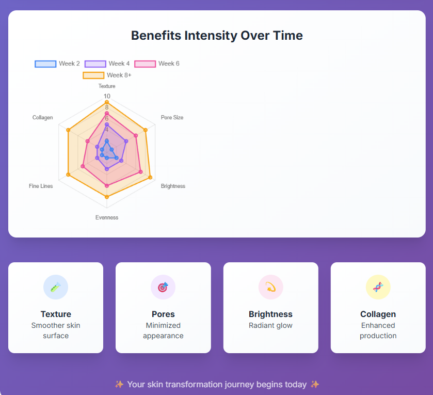Click Week 8+ Texture data point
Screen dimensions: 433x395
tap(107, 102)
